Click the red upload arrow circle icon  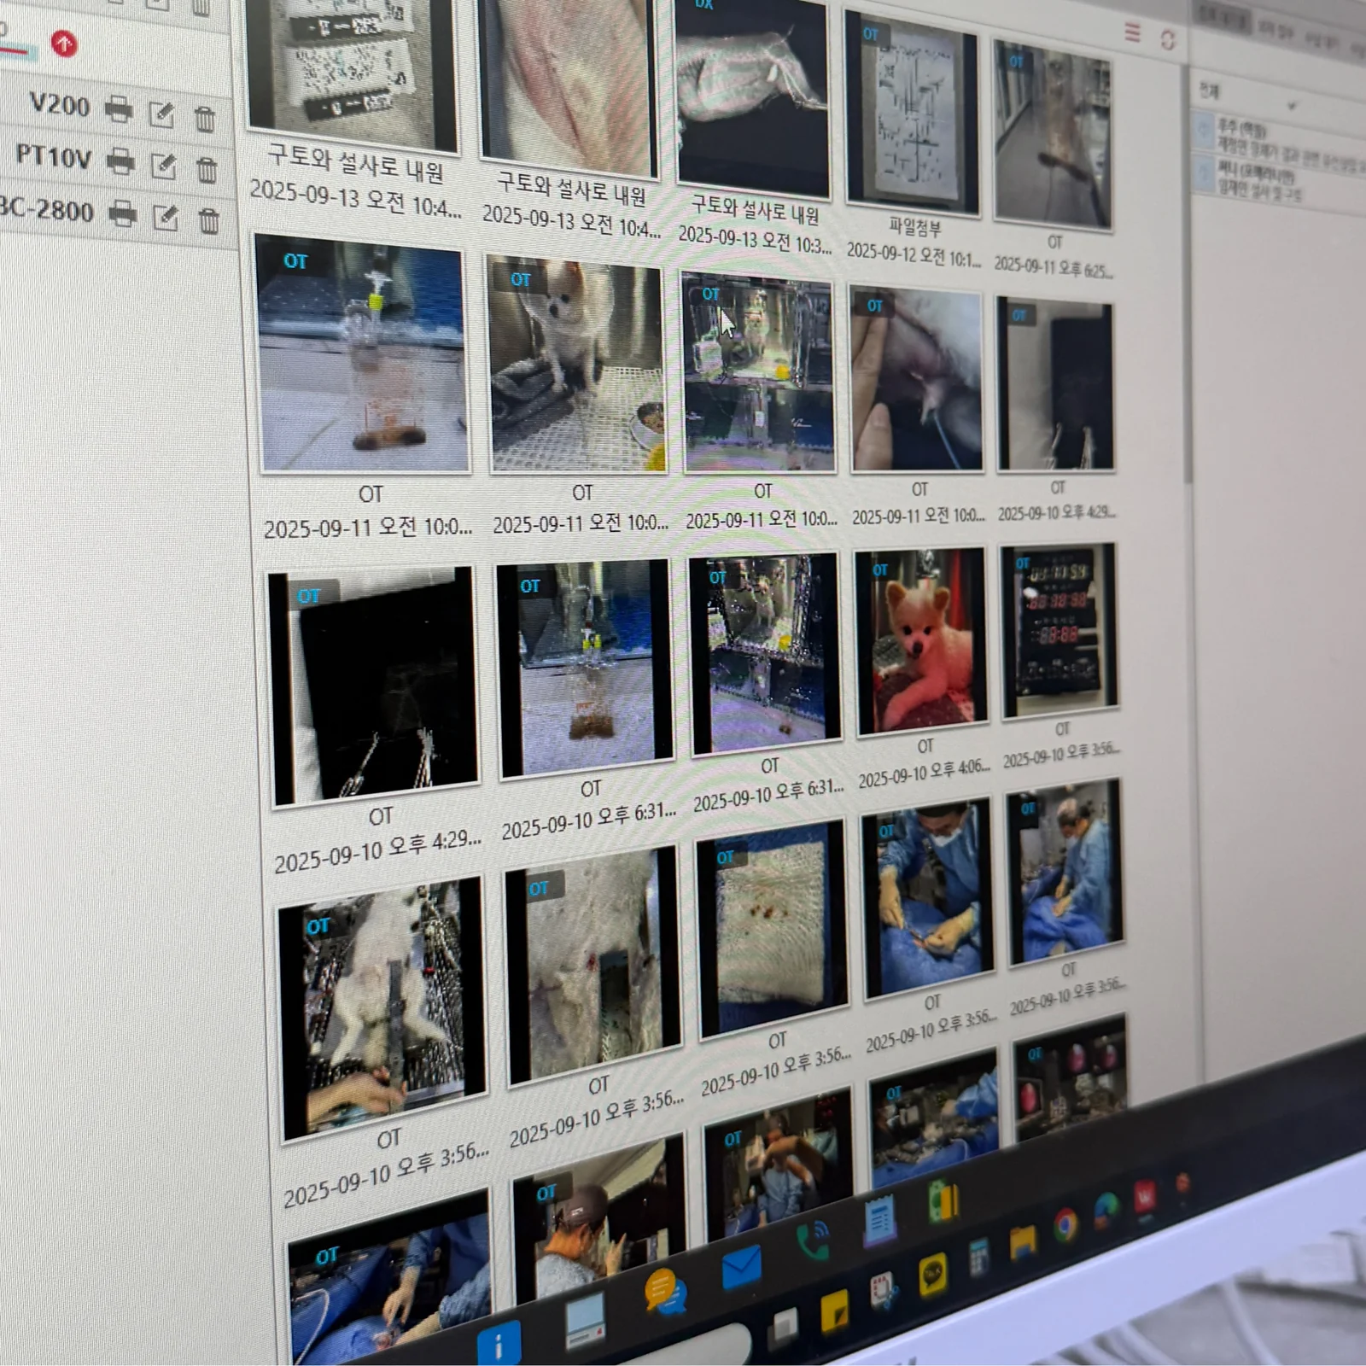coord(63,43)
